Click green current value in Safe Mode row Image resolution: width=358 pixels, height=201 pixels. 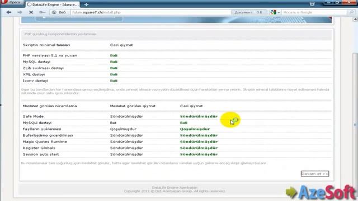click(199, 116)
